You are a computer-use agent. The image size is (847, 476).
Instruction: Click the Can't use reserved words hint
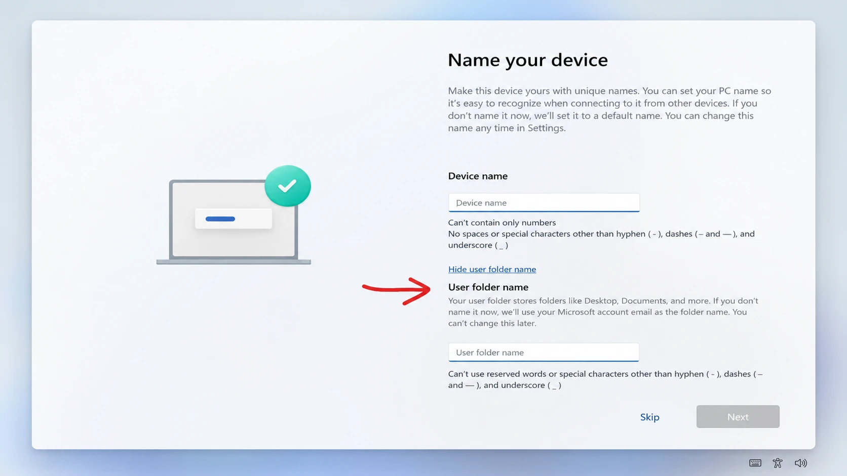tap(605, 379)
